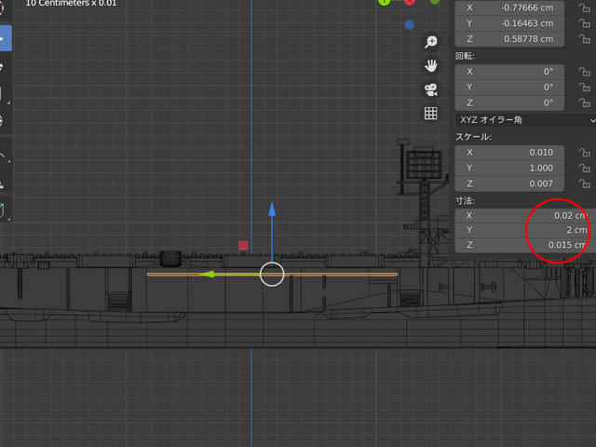Click the スケール: section label
This screenshot has width=596, height=447.
[473, 137]
